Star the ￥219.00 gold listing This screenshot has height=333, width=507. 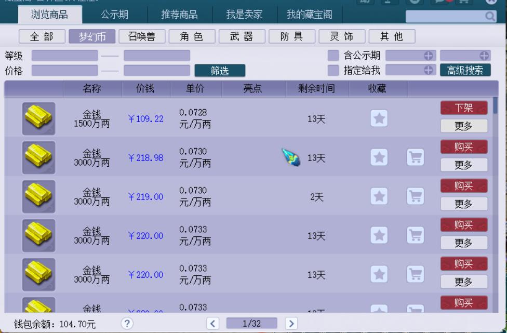pyautogui.click(x=379, y=196)
